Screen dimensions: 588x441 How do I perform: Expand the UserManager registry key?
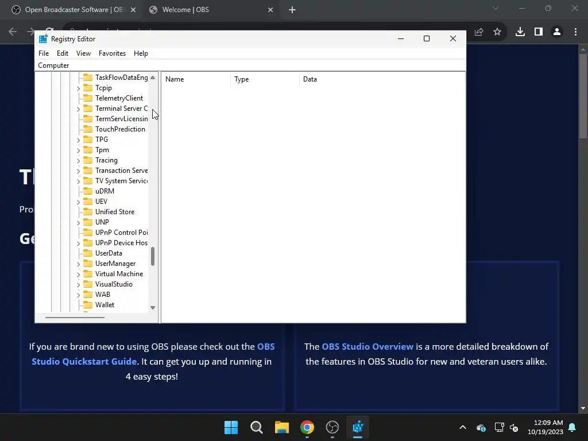(x=78, y=264)
